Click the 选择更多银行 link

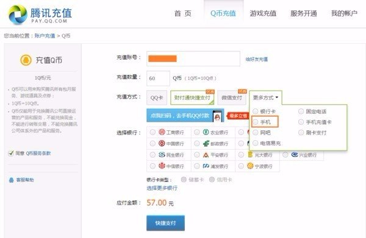(162, 188)
